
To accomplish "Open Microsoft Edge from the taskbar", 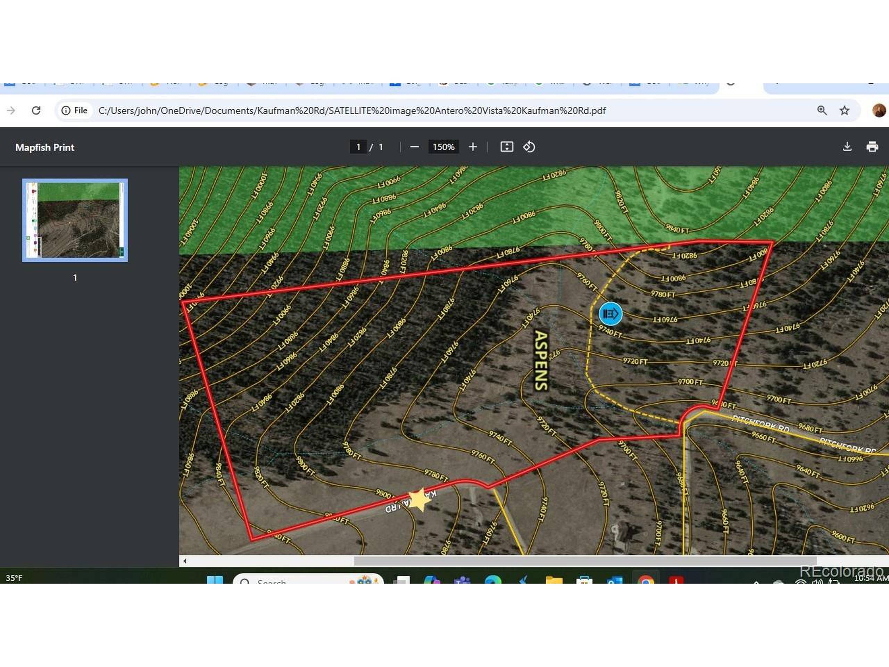I will (493, 580).
